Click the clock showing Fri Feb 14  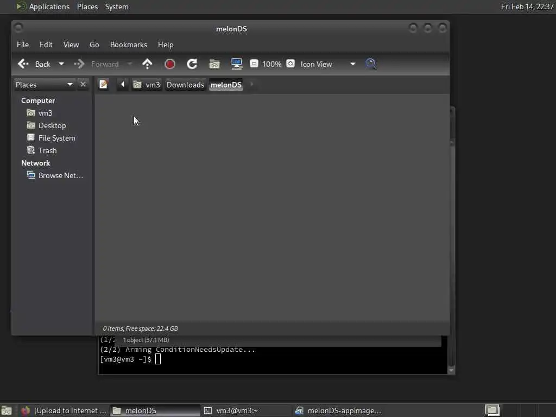(x=527, y=7)
